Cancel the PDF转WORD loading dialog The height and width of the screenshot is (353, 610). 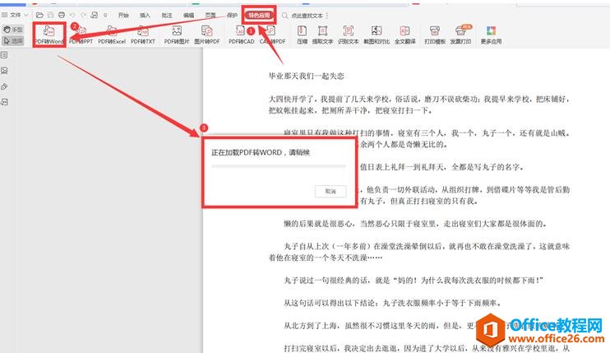click(x=330, y=191)
